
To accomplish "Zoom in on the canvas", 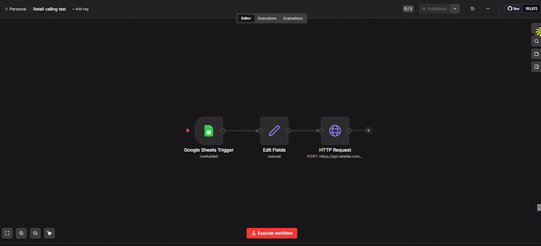I will [x=21, y=233].
